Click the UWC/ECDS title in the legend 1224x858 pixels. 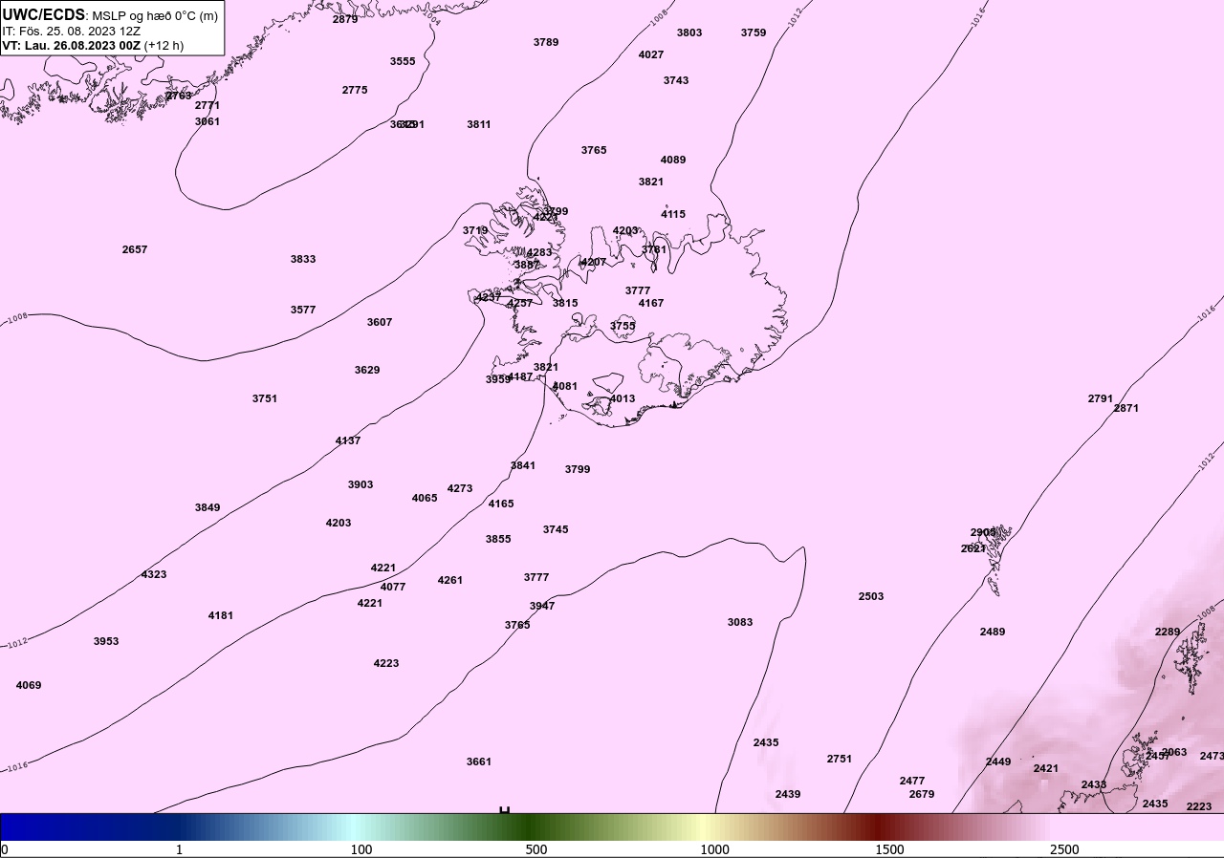click(x=44, y=15)
